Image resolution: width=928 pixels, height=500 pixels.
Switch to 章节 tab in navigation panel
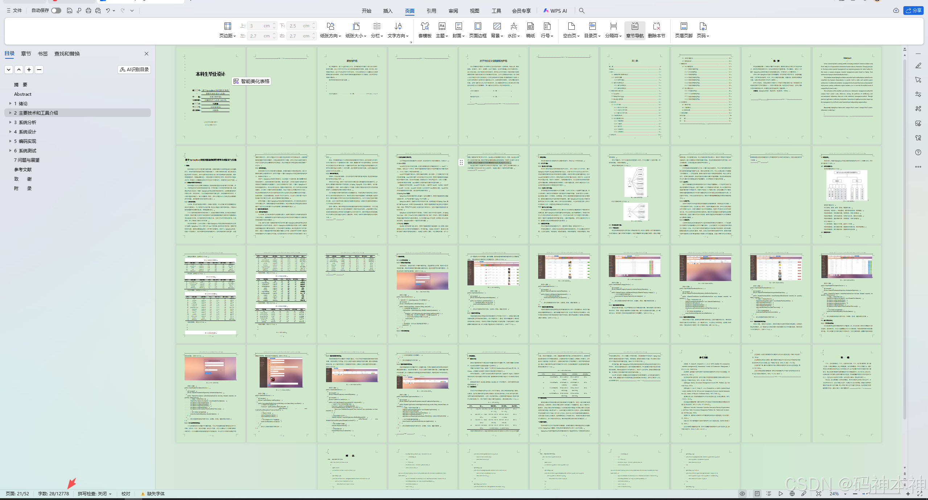coord(26,54)
